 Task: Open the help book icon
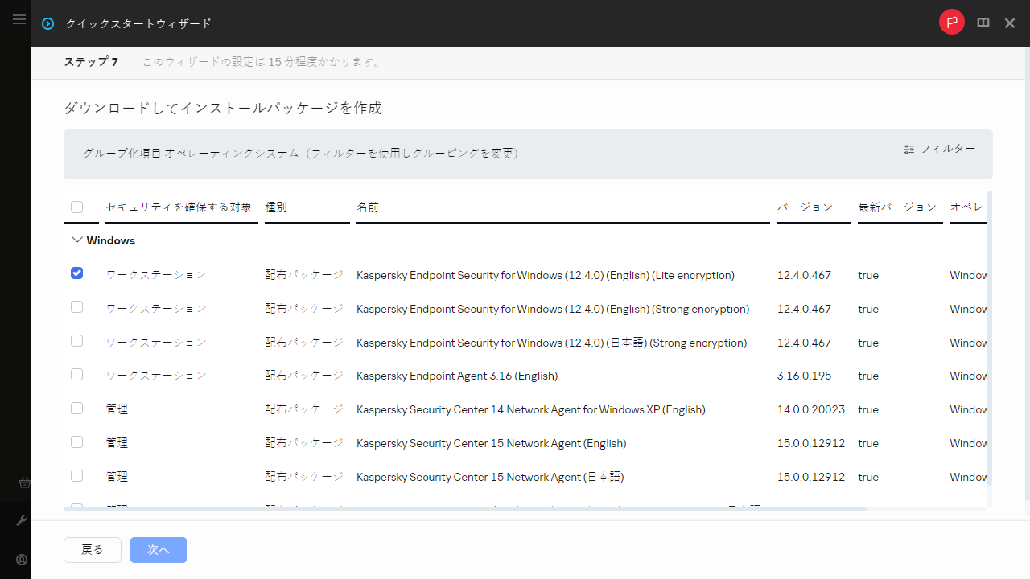tap(983, 23)
